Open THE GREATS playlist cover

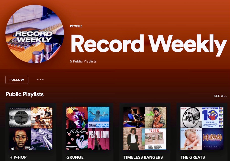coord(202,128)
